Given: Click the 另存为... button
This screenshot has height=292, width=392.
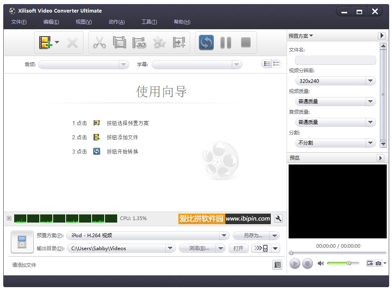Looking at the screenshot, I should tap(251, 236).
